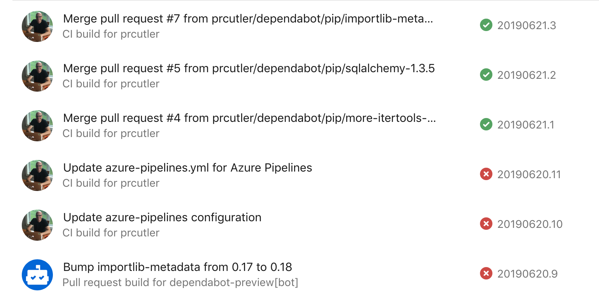
Task: Click 'Pull request build for dependabot-preview[bot]' label
Action: point(180,282)
